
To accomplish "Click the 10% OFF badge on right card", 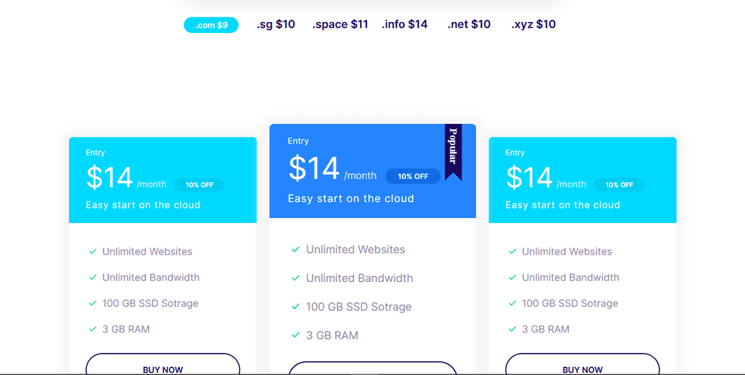I will point(619,185).
